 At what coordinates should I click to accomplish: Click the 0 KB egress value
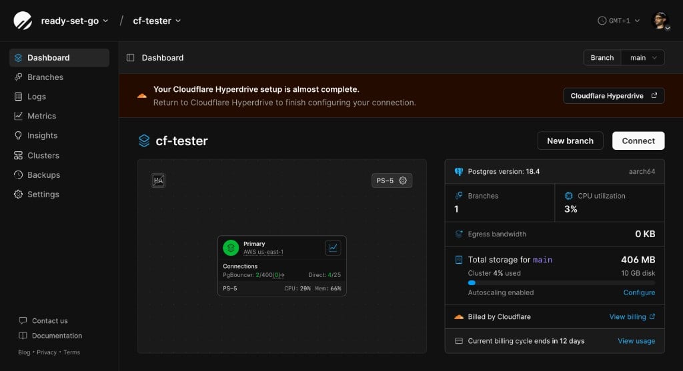[645, 234]
